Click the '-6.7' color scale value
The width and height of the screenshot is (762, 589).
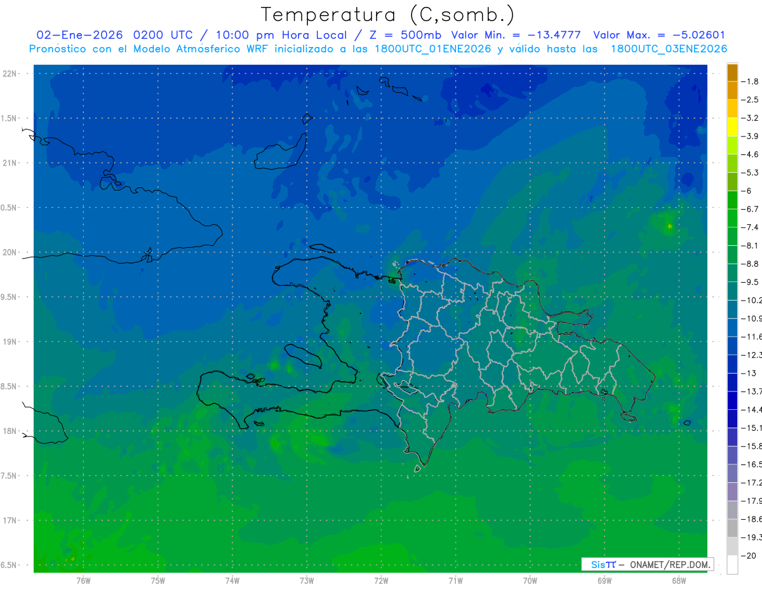[x=751, y=209]
